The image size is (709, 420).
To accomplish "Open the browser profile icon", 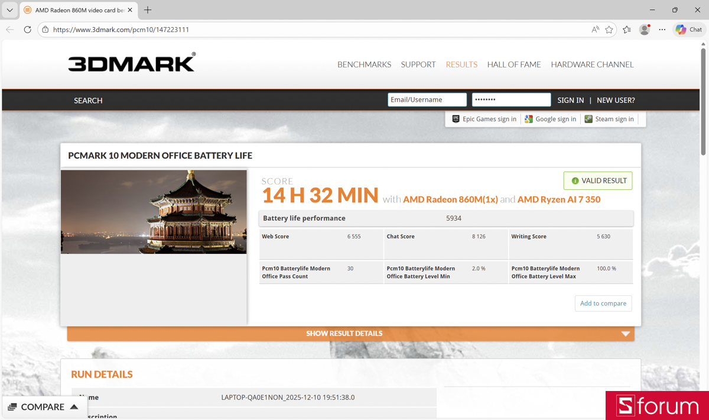I will point(644,29).
